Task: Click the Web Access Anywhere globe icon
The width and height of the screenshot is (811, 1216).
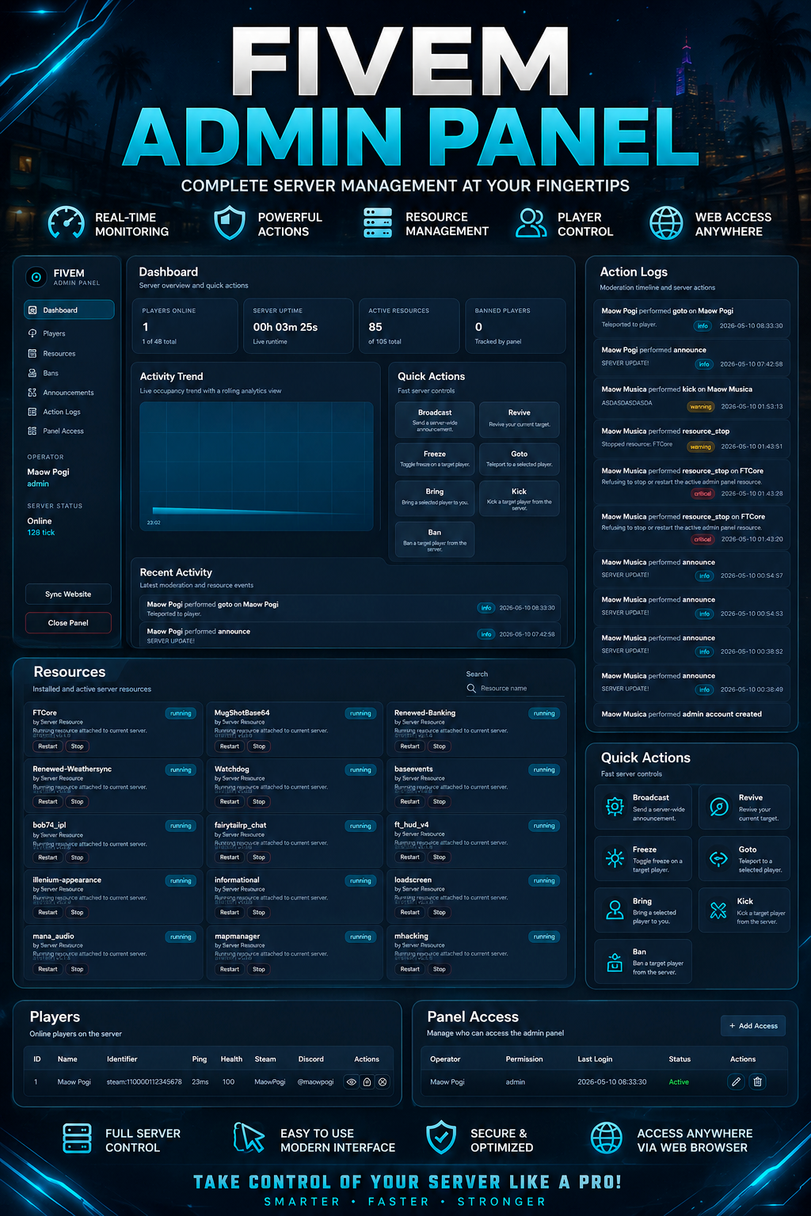Action: [x=666, y=223]
